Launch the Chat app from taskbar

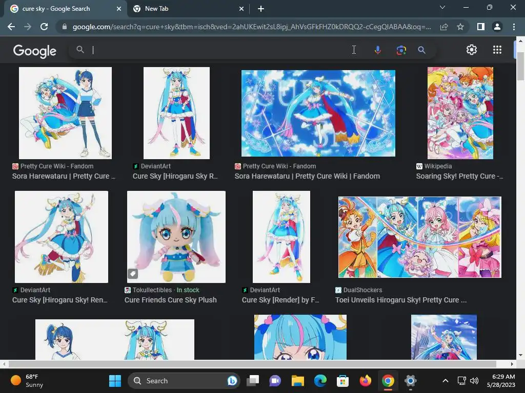coord(275,381)
